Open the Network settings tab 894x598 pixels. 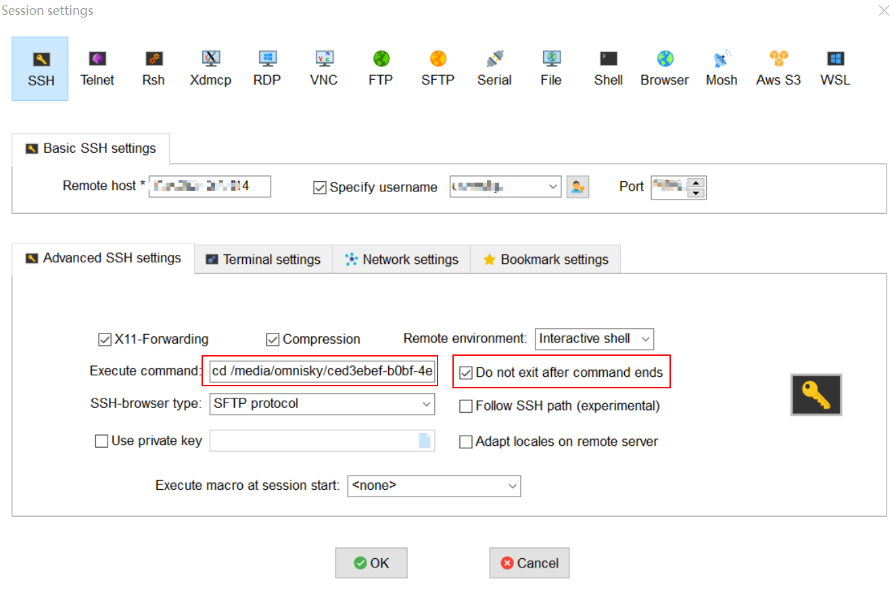point(402,258)
